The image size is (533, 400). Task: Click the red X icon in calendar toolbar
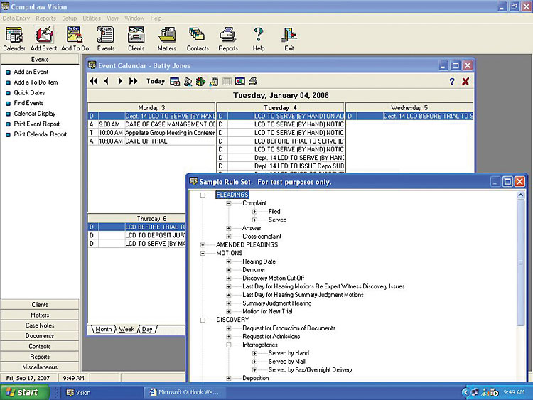click(465, 81)
